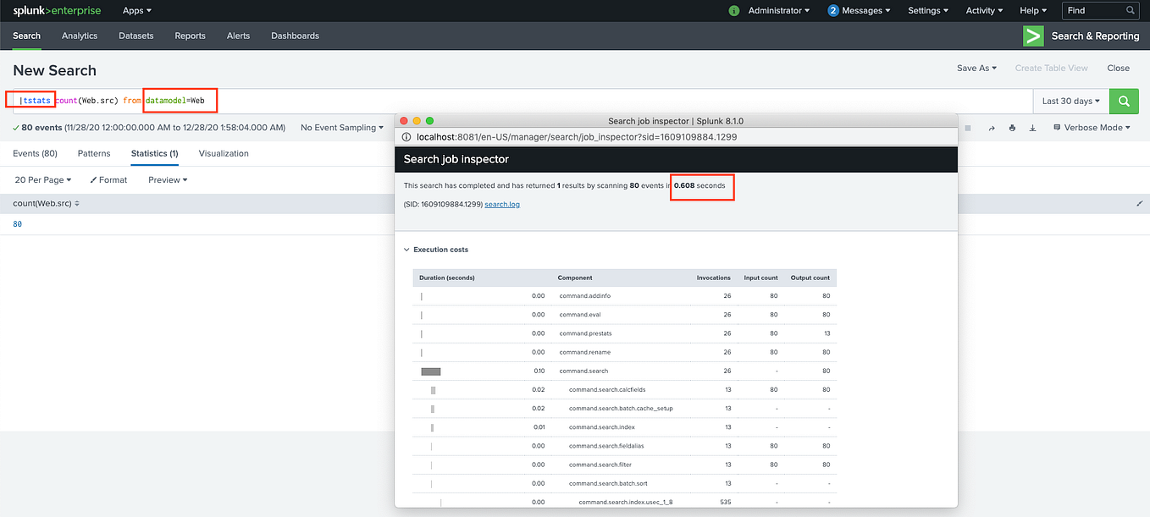This screenshot has width=1150, height=517.
Task: Switch to the Visualization tab
Action: pyautogui.click(x=224, y=153)
